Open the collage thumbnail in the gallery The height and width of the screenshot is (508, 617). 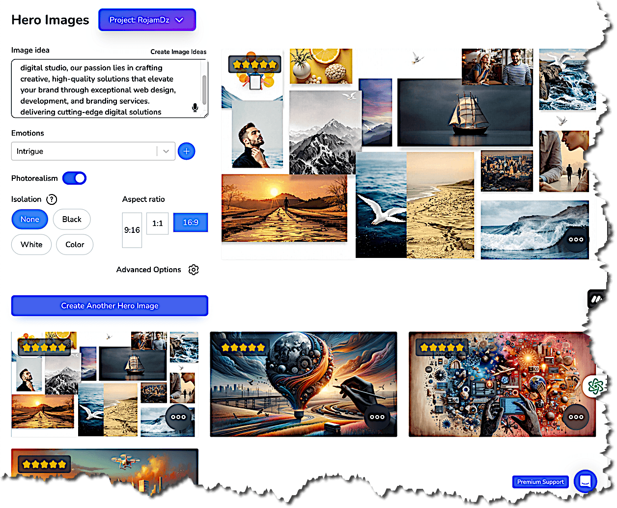click(x=105, y=384)
